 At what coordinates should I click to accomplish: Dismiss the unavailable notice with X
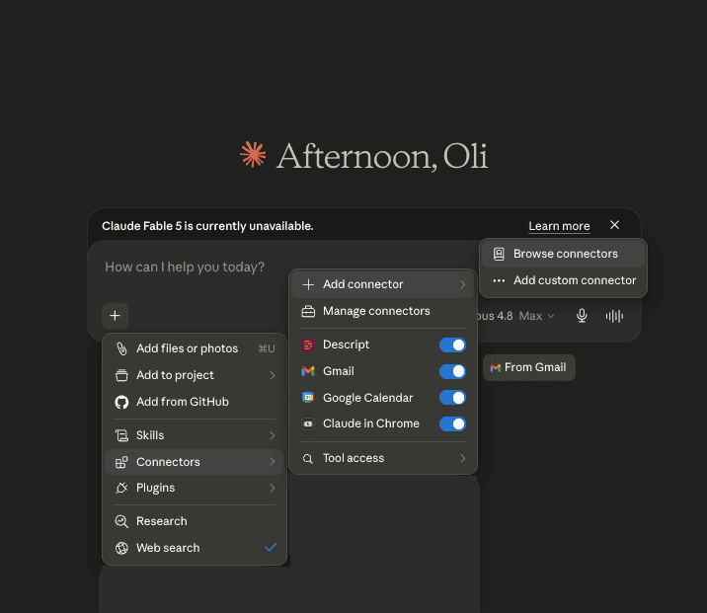coord(614,225)
